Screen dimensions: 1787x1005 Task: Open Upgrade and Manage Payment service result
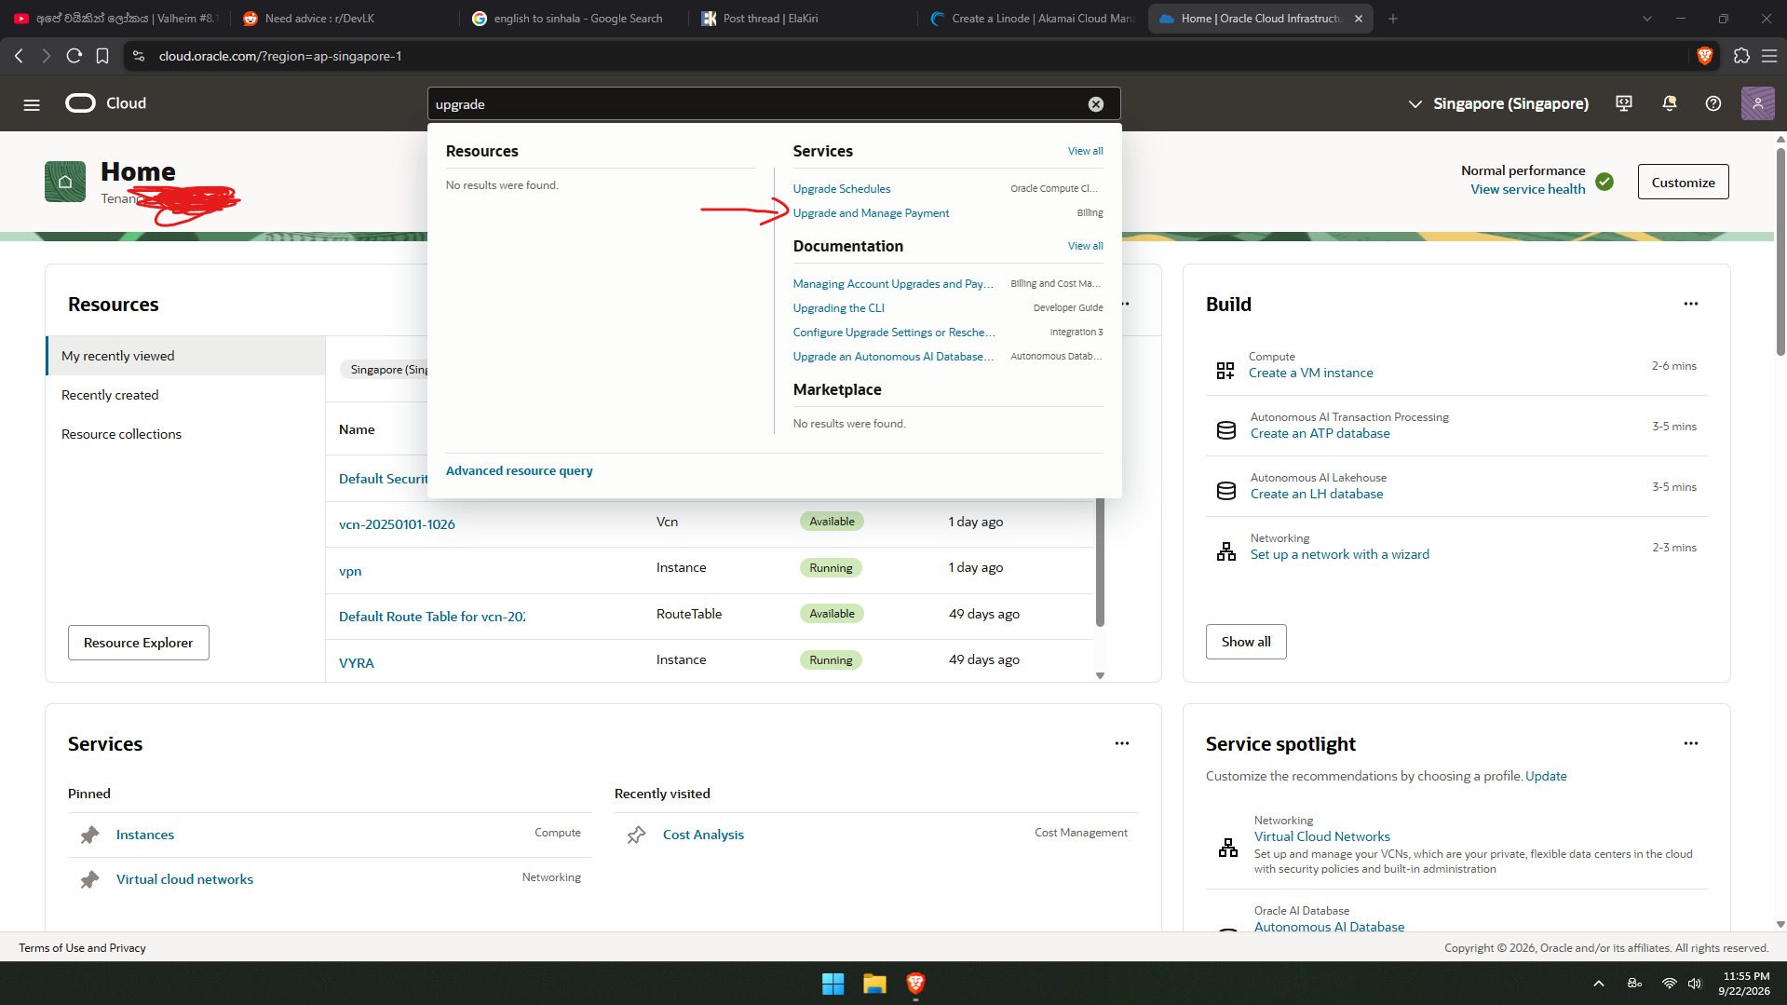pos(871,213)
